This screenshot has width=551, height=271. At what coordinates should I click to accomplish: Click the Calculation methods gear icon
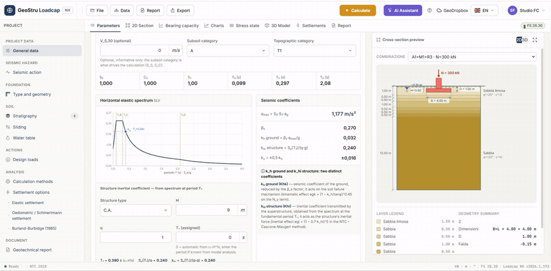[x=8, y=182]
